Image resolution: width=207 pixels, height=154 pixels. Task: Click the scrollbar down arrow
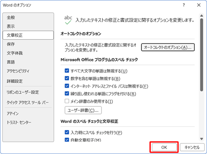point(202,139)
